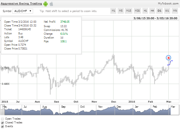Screen dimensions: 180x131
Task: Click the Ticket number 144009145
Action: pos(24,29)
